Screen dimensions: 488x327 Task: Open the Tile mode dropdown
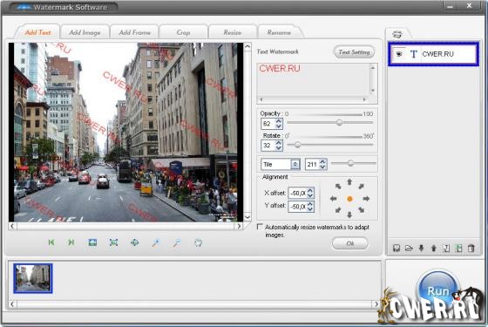tap(295, 164)
